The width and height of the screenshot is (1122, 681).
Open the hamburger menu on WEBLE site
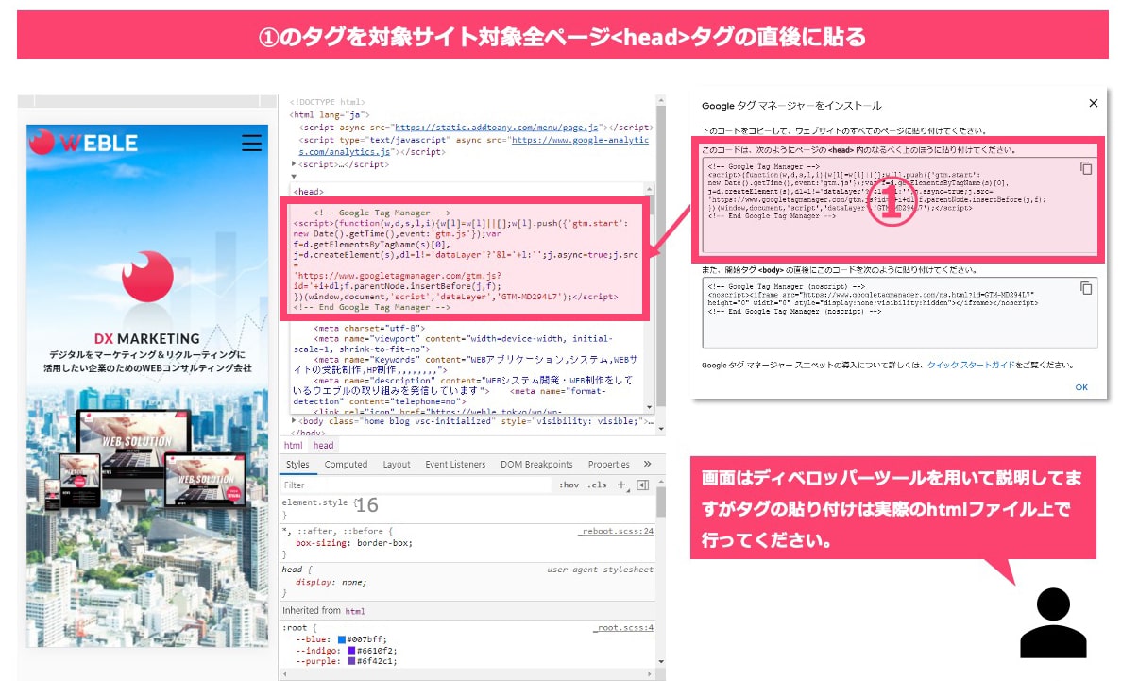point(251,143)
